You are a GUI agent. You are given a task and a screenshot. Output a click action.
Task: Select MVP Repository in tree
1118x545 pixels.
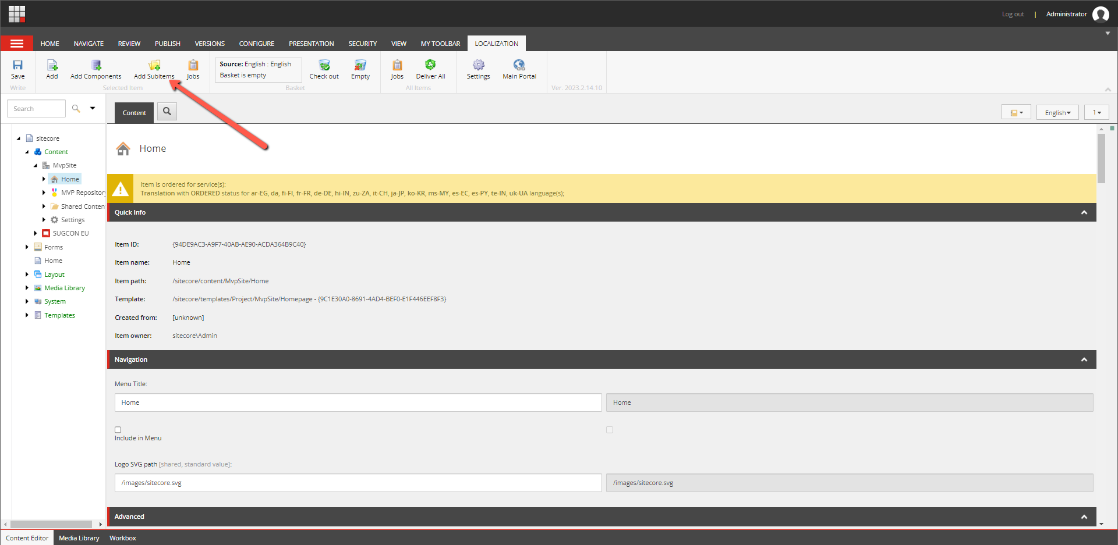tap(83, 193)
